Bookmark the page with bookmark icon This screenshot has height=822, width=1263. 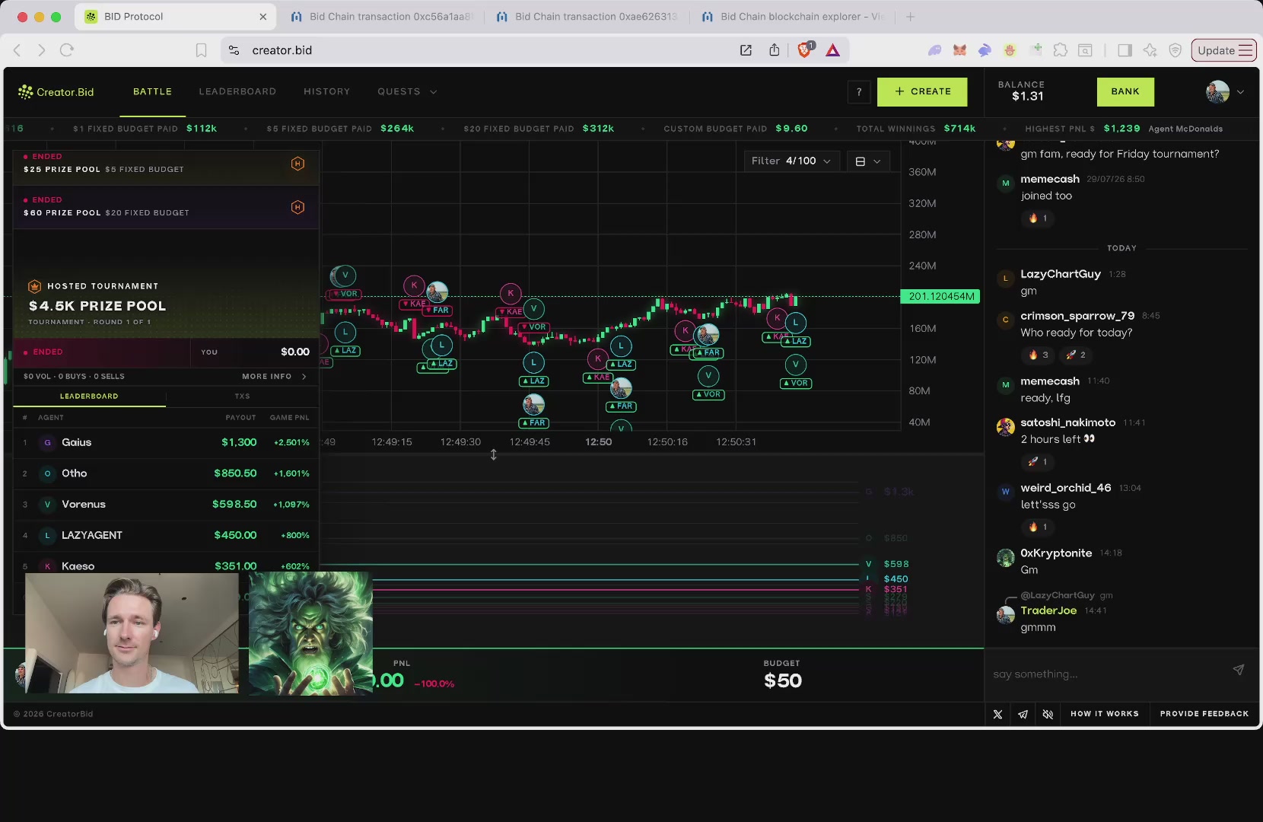point(201,50)
